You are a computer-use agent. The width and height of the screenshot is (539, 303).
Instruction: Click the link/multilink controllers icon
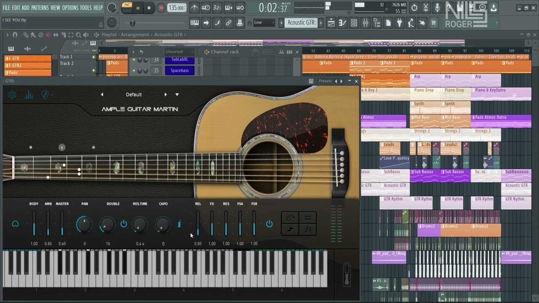[x=229, y=23]
